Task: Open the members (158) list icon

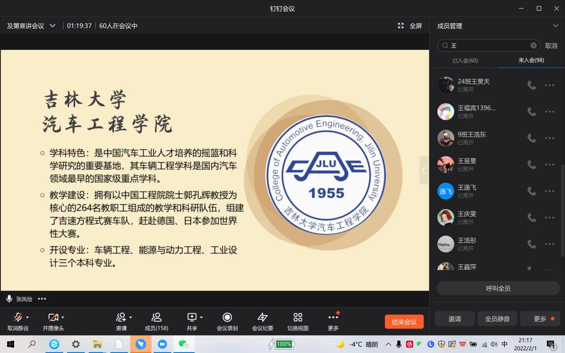Action: [x=156, y=317]
